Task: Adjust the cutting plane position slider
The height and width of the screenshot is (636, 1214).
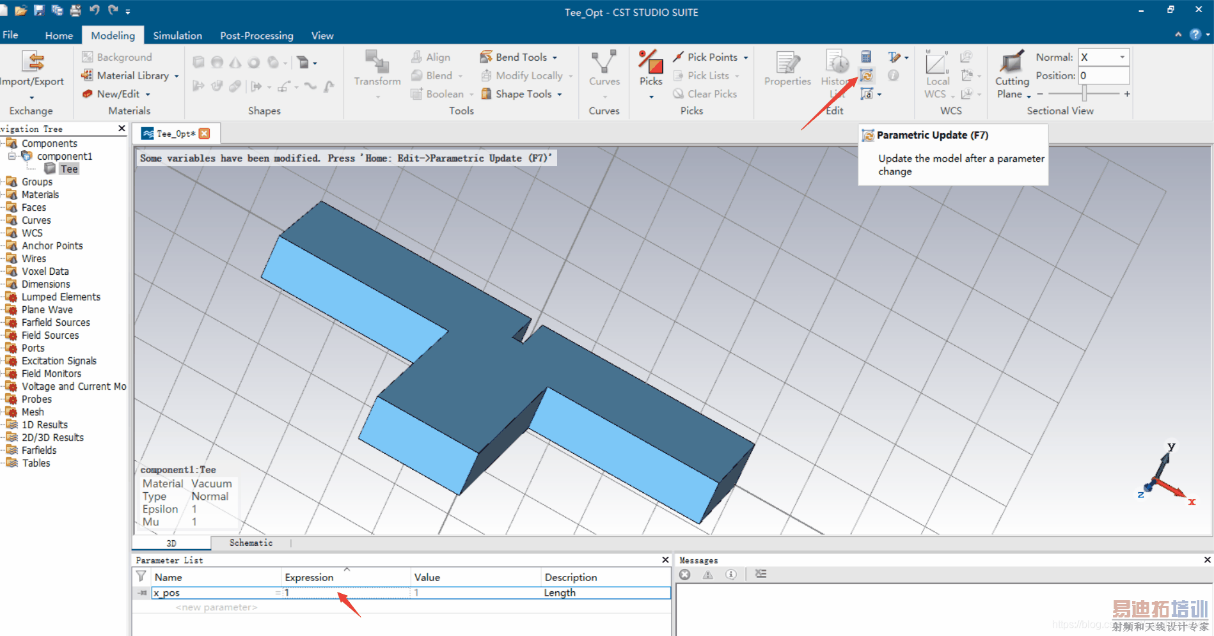Action: [1084, 94]
